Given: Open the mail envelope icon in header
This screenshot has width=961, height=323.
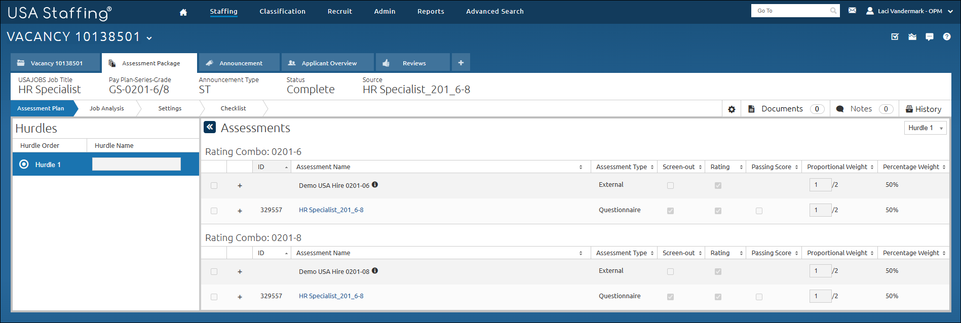Looking at the screenshot, I should [x=852, y=10].
